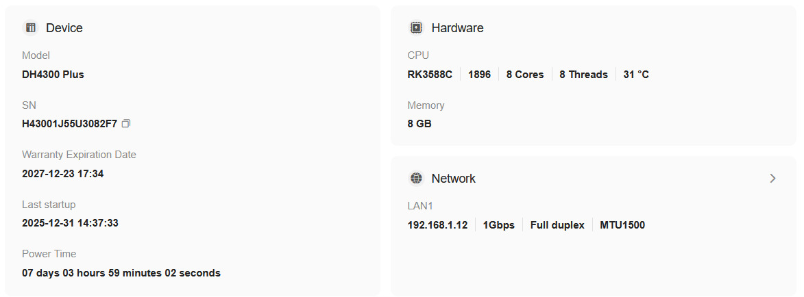Click the model name DH4300 Plus
Viewport: 804px width, 297px height.
(x=53, y=75)
